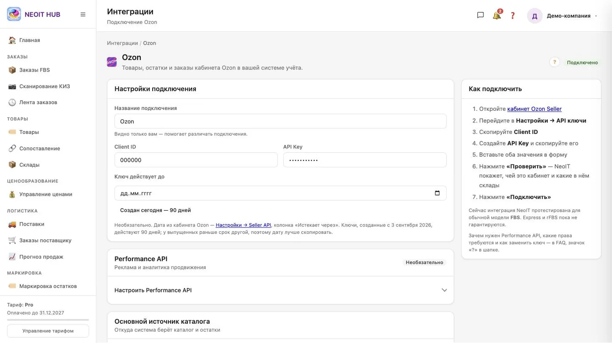
Task: Click the Как подключить panel heading
Action: click(495, 89)
